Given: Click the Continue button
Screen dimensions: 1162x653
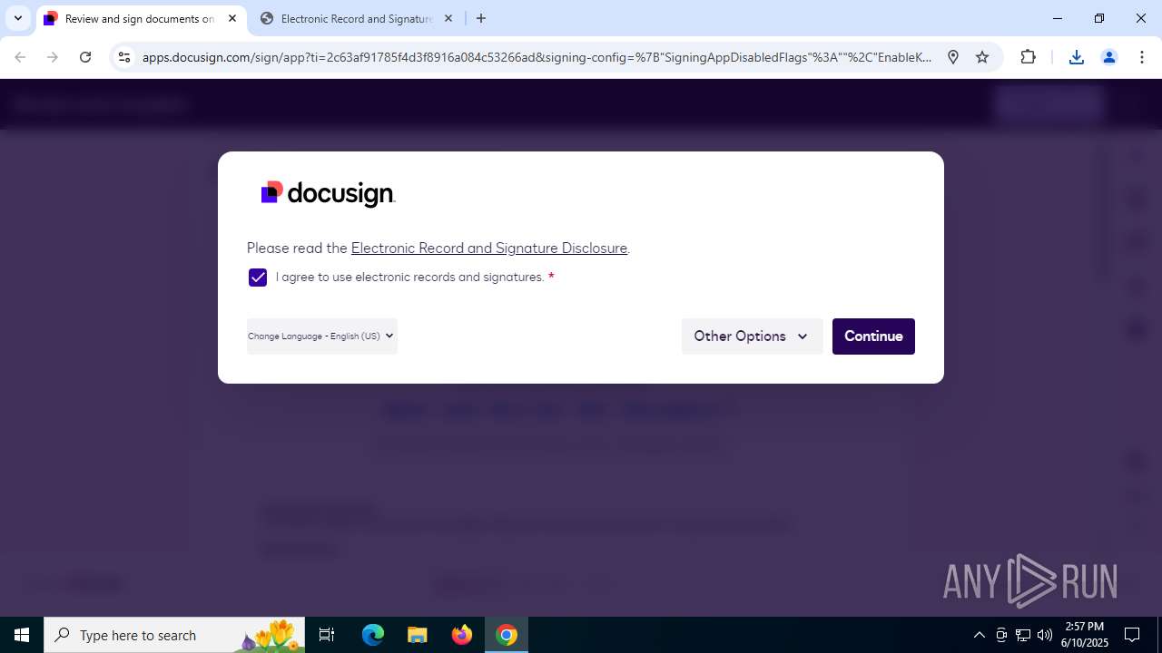Looking at the screenshot, I should (873, 336).
